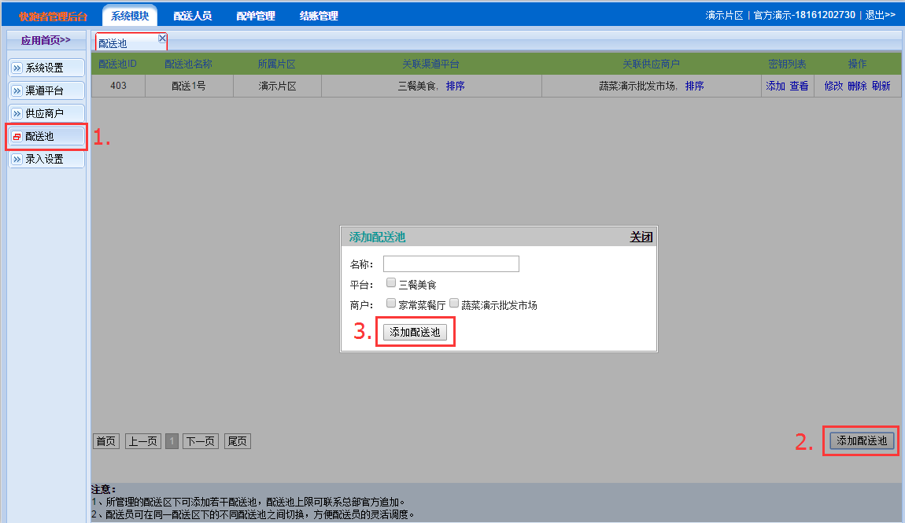This screenshot has height=523, width=905.
Task: Go to 尾页 last page button
Action: 237,441
